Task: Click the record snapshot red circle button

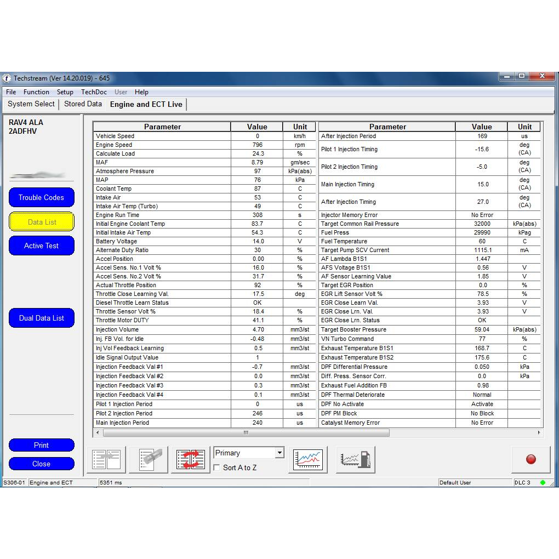Action: (531, 459)
